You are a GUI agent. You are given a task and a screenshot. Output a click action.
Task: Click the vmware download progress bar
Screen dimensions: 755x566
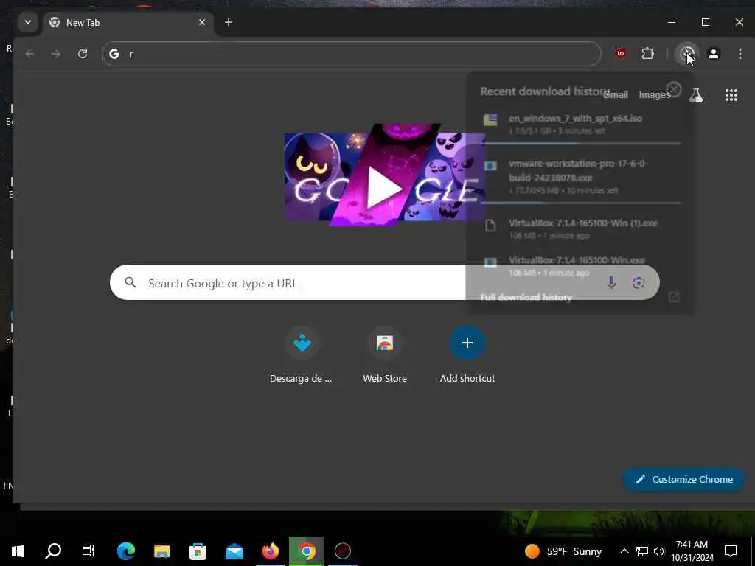click(x=581, y=203)
